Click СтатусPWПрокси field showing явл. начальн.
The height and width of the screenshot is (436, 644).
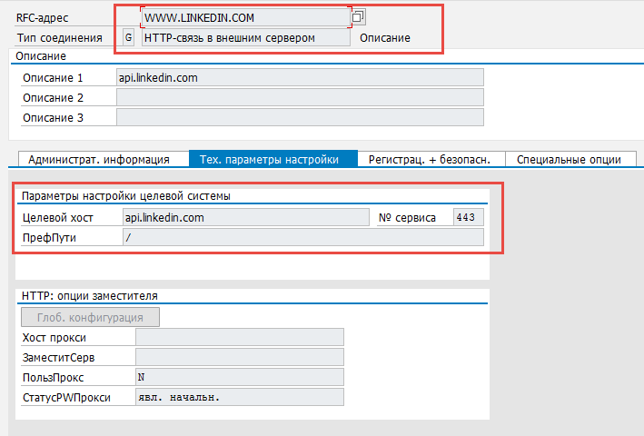pyautogui.click(x=240, y=398)
